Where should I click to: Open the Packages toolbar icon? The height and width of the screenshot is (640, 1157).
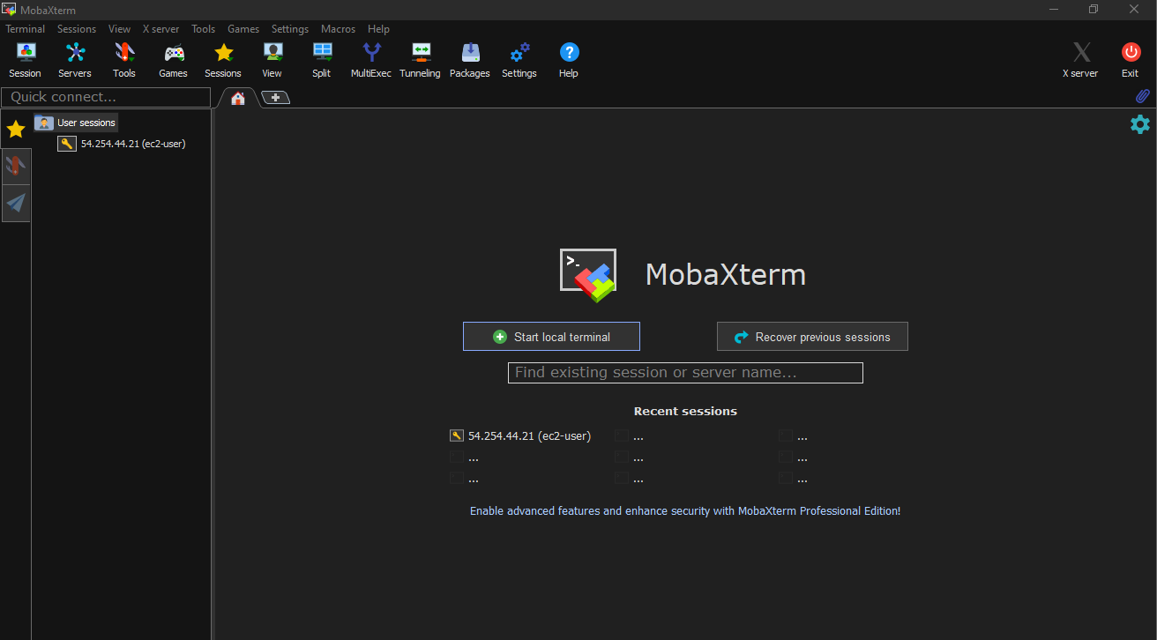pos(470,60)
